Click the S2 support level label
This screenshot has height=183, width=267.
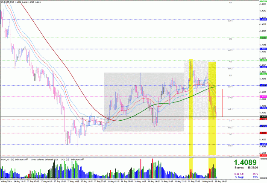click(x=230, y=134)
